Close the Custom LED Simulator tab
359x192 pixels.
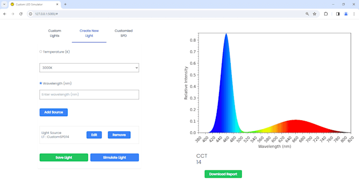click(57, 4)
